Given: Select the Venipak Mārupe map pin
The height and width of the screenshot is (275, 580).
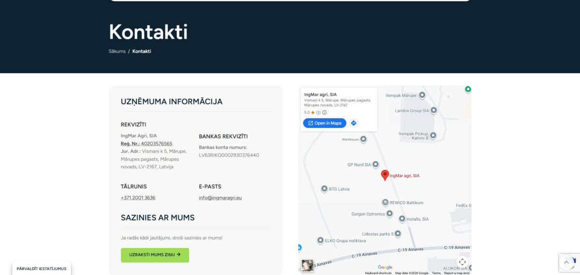Looking at the screenshot, I should click(422, 96).
